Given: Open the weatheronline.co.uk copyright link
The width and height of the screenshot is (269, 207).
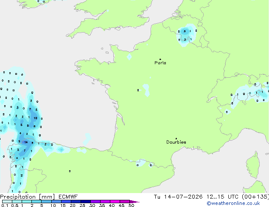Looking at the screenshot, I should 233,203.
